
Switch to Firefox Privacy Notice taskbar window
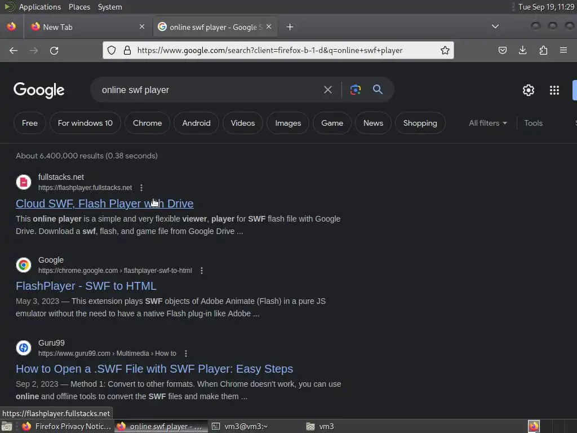66,426
